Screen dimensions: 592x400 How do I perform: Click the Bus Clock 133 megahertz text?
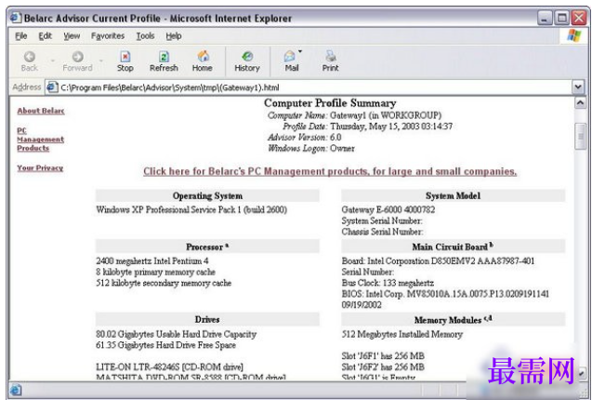pos(388,283)
